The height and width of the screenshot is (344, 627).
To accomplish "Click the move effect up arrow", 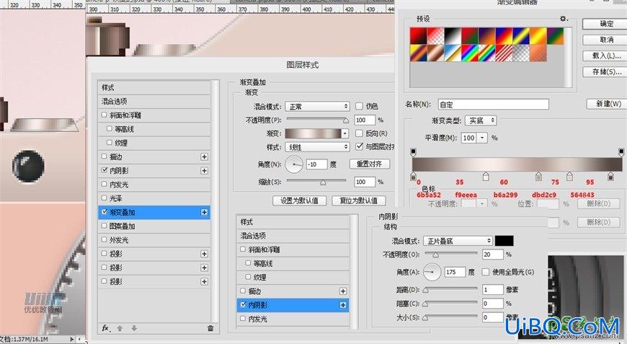I will [x=120, y=328].
